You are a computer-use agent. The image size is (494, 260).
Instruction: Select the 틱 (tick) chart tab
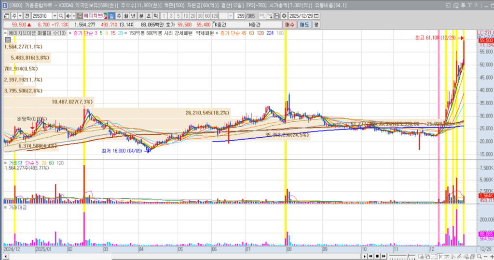pyautogui.click(x=155, y=16)
